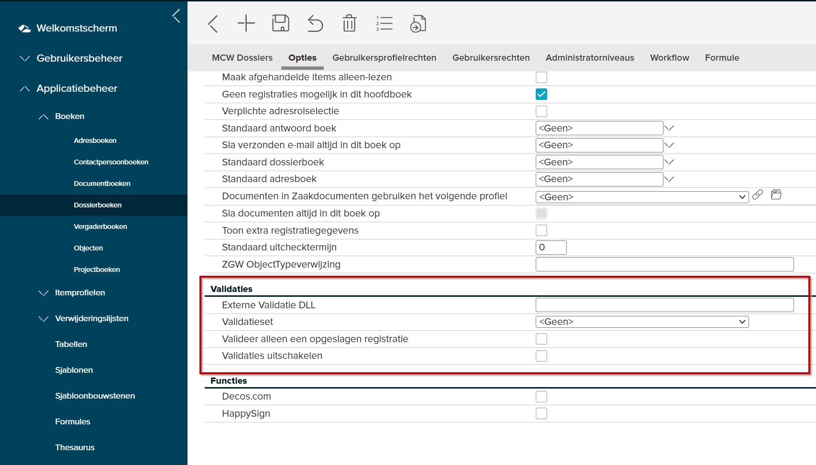Screen dimensions: 816x465
Task: Expand Gebruikersbeheer in the sidebar
Action: [25, 58]
